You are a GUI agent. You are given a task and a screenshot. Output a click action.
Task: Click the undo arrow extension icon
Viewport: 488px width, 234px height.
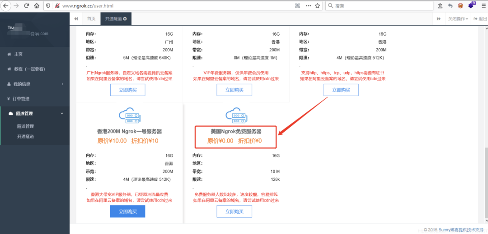[x=450, y=5]
